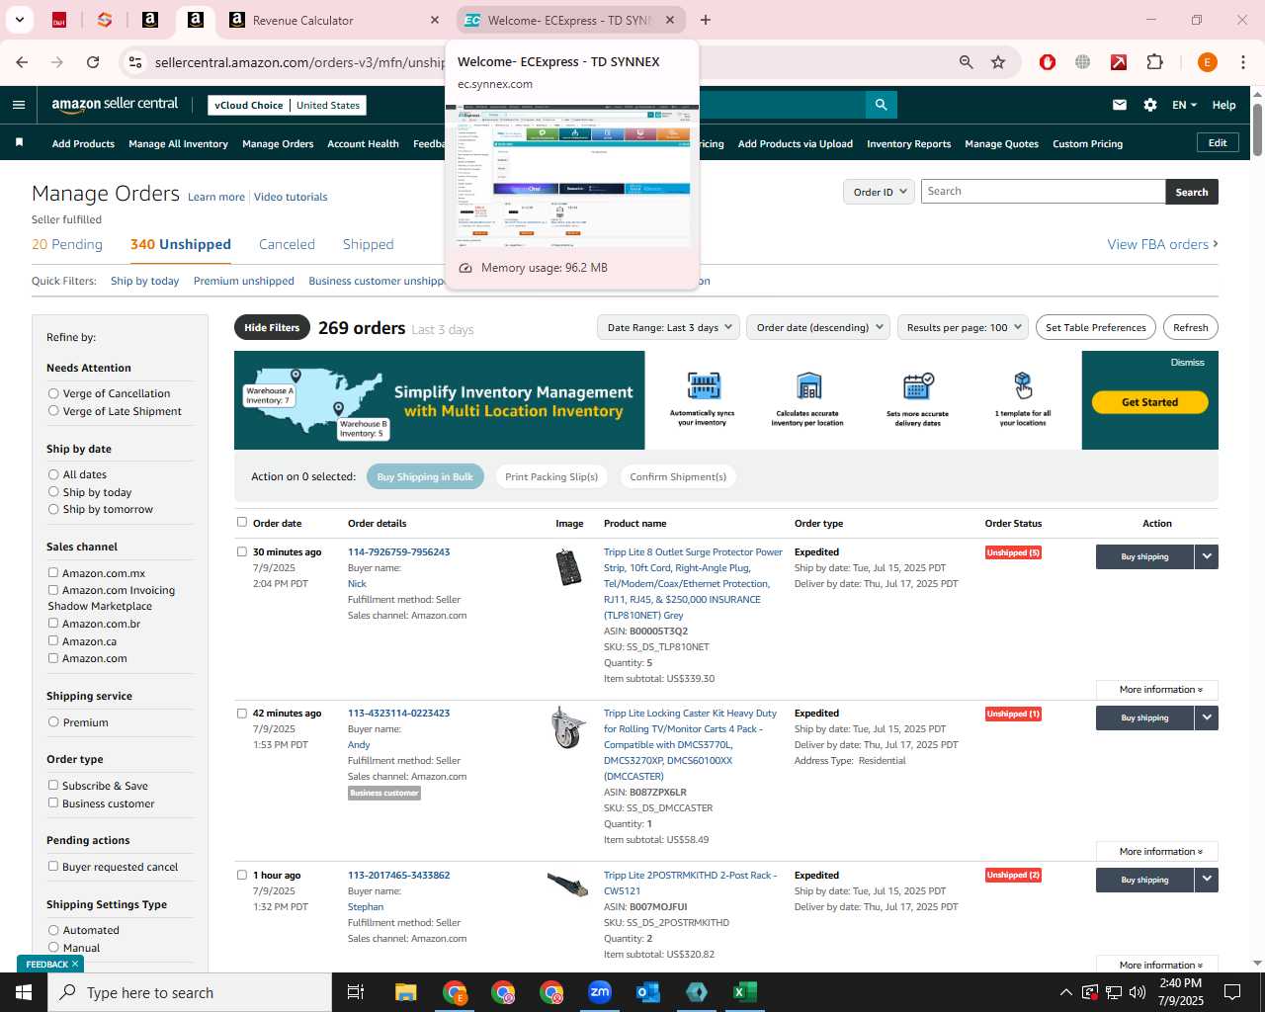The image size is (1265, 1012).
Task: Close the ECExpress TD SYNNEX tab
Action: (x=670, y=20)
